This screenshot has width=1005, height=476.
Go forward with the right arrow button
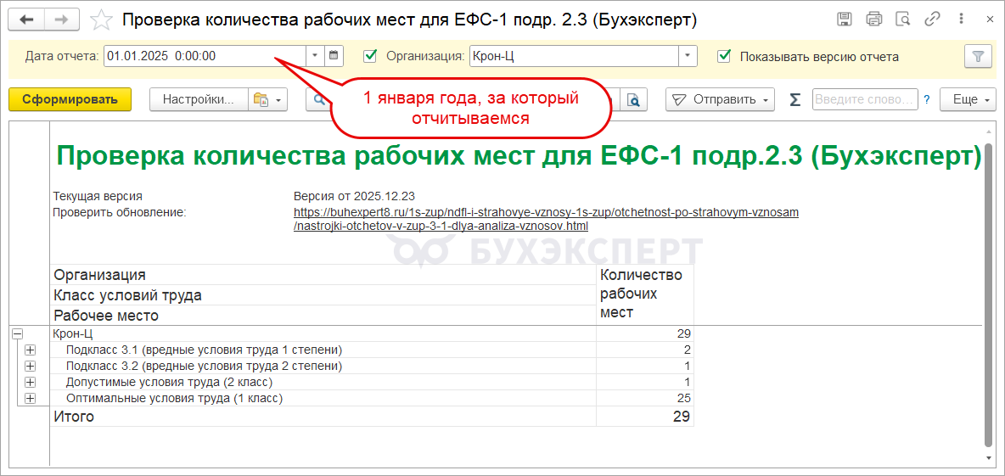[x=62, y=20]
